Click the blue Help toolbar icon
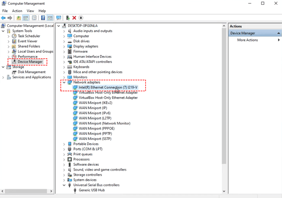The width and height of the screenshot is (282, 198). point(43,18)
